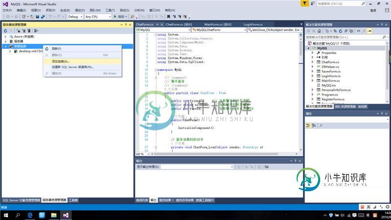
Task: Select LoginForm.cs in Solution Explorer
Action: [331, 76]
